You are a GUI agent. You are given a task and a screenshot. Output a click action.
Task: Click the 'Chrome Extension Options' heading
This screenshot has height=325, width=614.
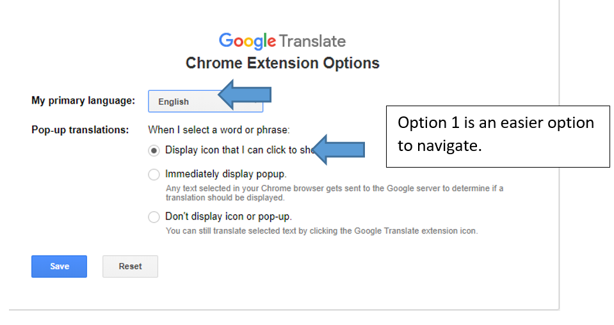282,63
